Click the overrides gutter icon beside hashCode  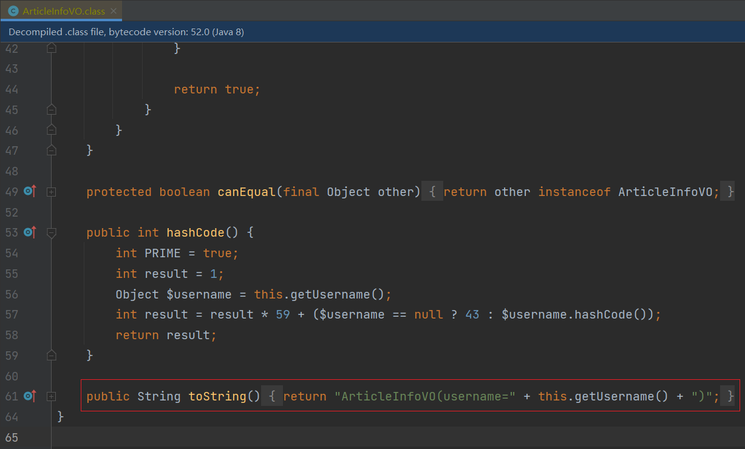coord(29,232)
